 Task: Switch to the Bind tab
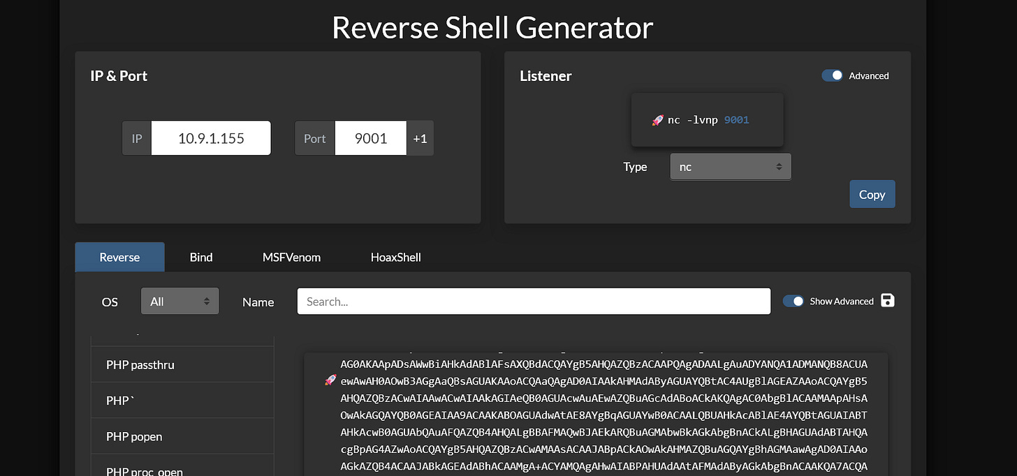(x=201, y=257)
